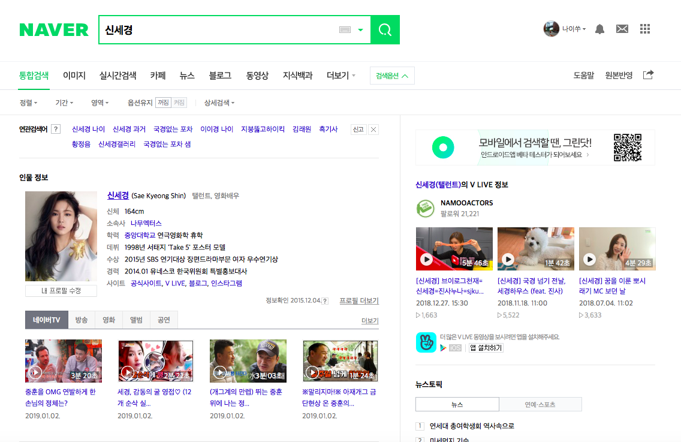Screen dimensions: 681x442
Task: Open the 기간 dropdown
Action: pos(64,103)
